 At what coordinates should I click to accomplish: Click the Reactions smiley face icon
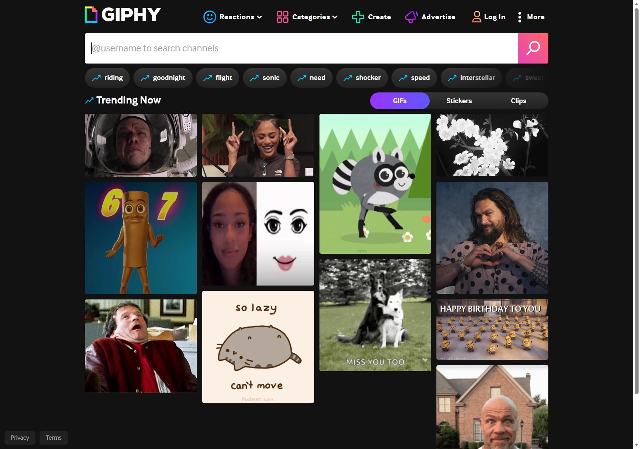210,17
